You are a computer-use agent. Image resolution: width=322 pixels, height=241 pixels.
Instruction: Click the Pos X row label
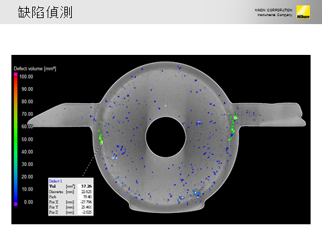click(54, 202)
